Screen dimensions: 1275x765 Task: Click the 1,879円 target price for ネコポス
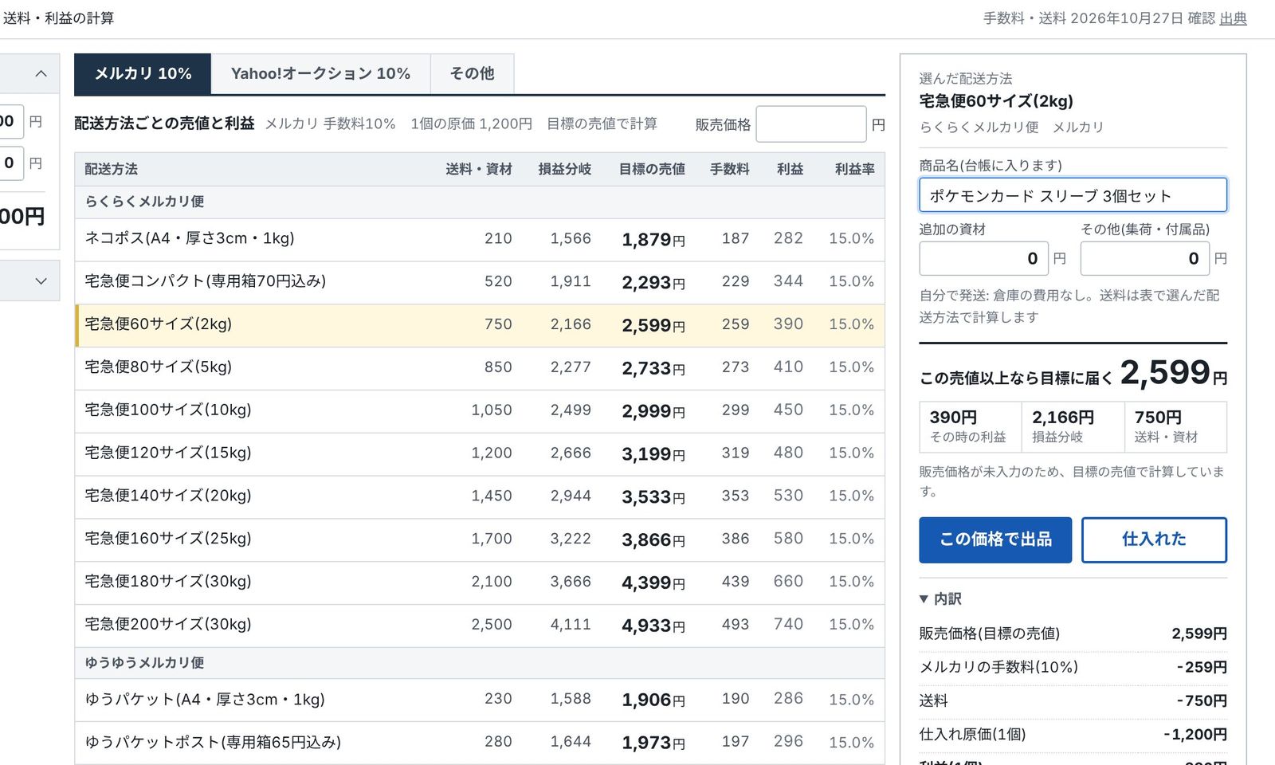tap(653, 240)
